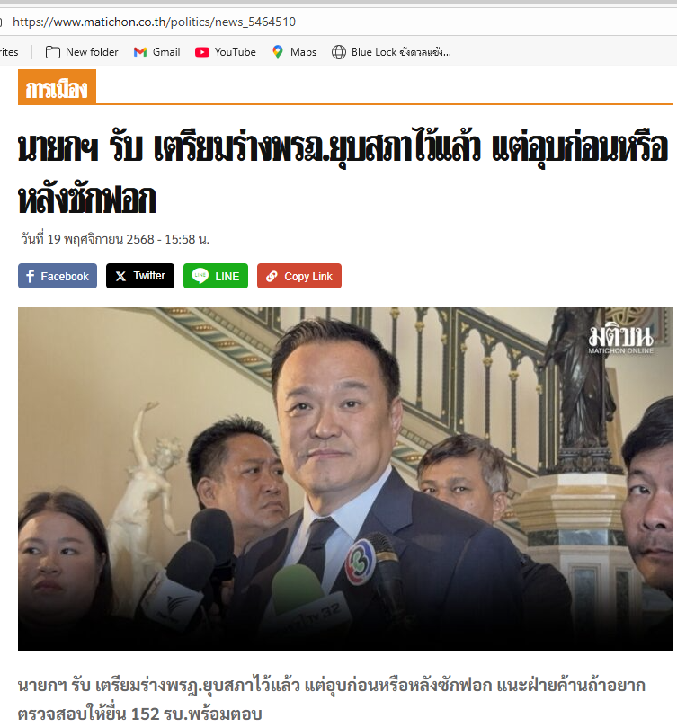The width and height of the screenshot is (677, 727).
Task: Click the LINE chat bubble icon
Action: [x=200, y=276]
